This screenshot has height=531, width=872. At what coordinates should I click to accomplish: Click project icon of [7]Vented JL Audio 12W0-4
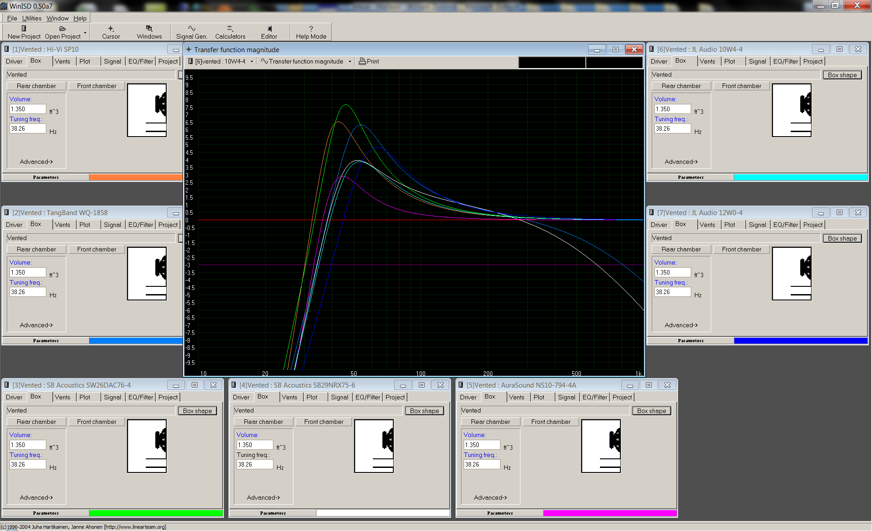(x=652, y=212)
